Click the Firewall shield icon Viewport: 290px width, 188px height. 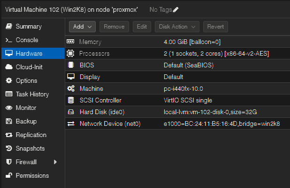coord(9,162)
